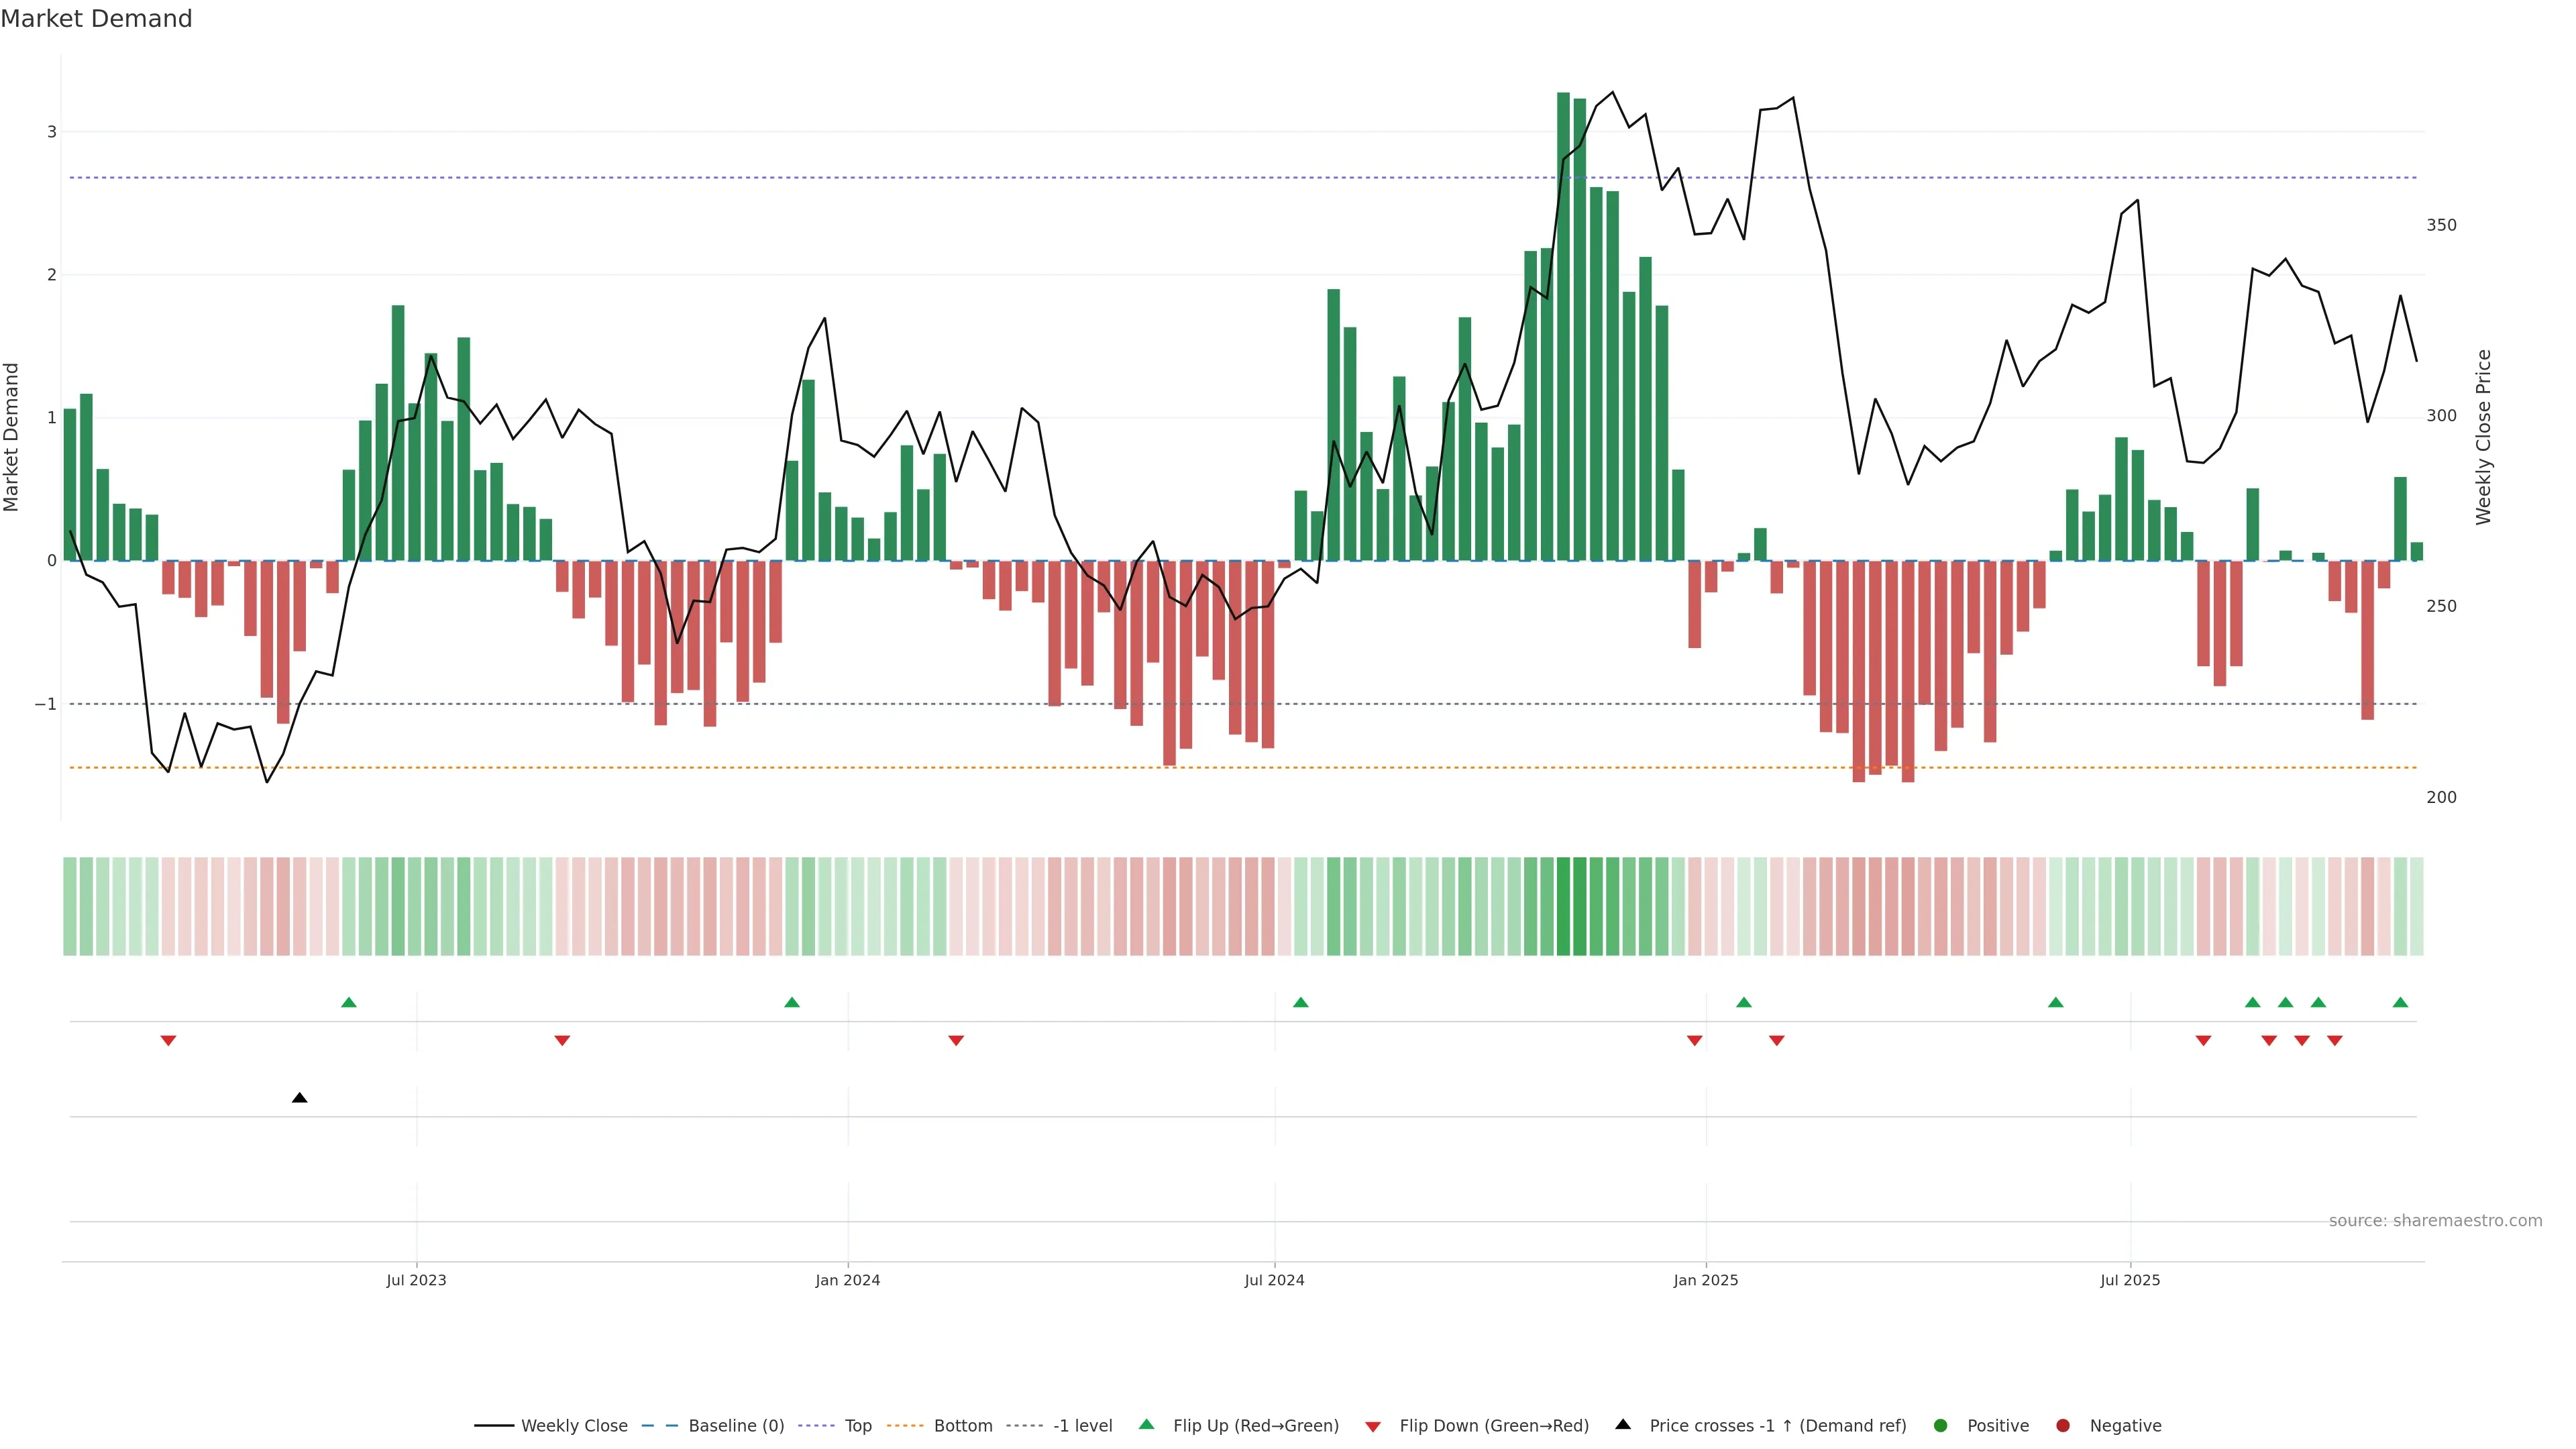The height and width of the screenshot is (1449, 2576).
Task: Click the Weekly Close Price axis title
Action: point(2484,437)
